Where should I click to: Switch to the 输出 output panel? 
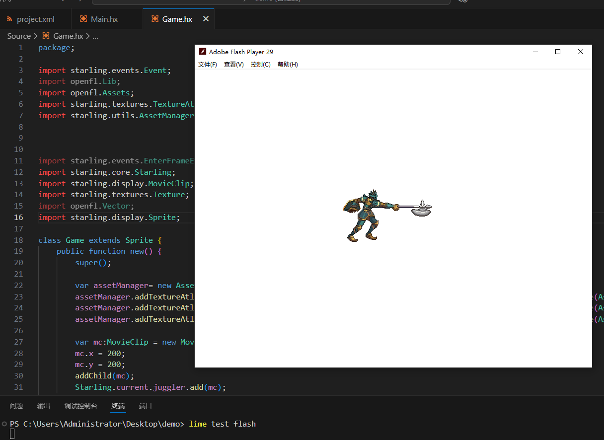[44, 406]
